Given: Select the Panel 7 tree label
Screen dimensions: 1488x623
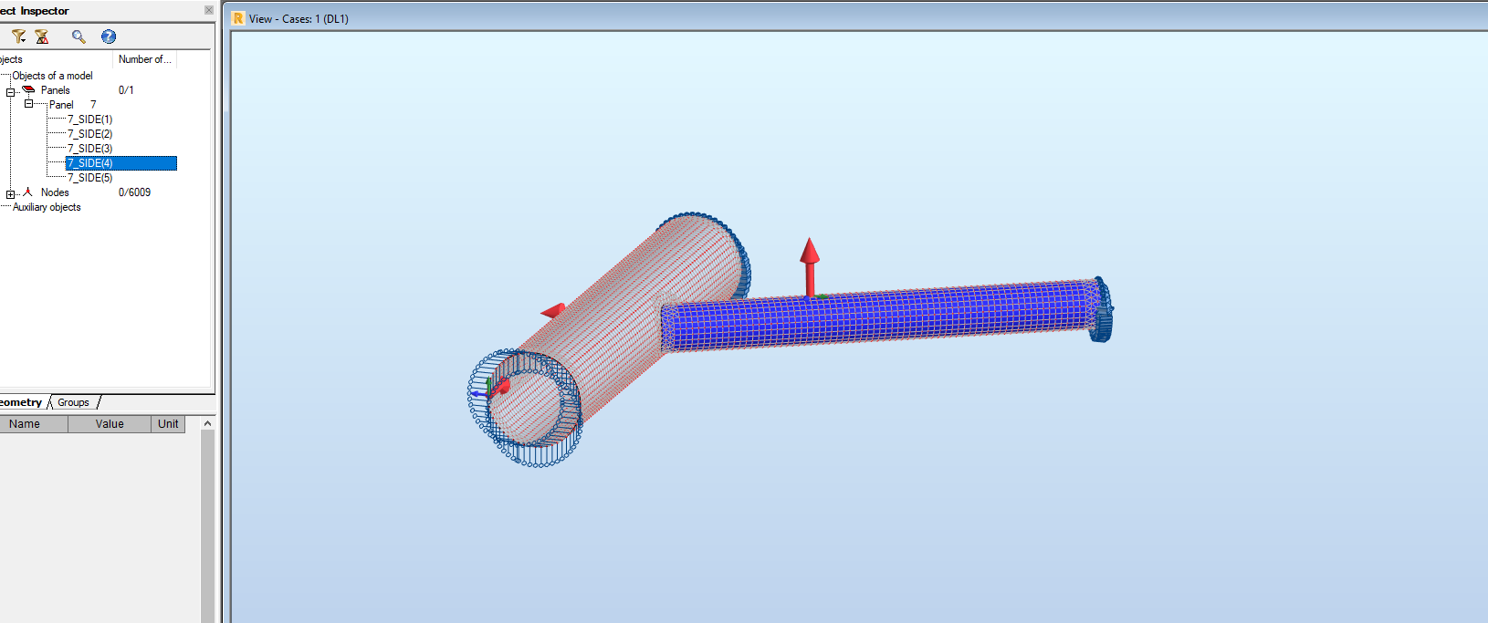Looking at the screenshot, I should [x=72, y=105].
